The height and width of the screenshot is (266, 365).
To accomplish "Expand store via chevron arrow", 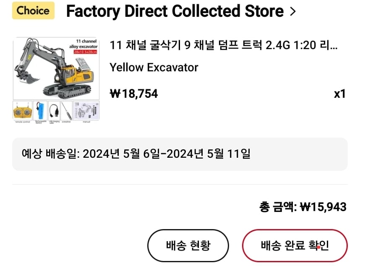I will (x=293, y=11).
